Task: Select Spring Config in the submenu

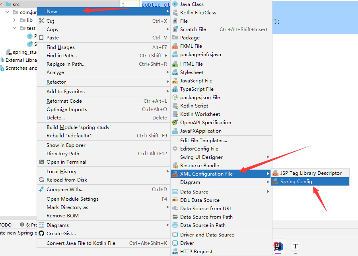Action: click(x=310, y=182)
